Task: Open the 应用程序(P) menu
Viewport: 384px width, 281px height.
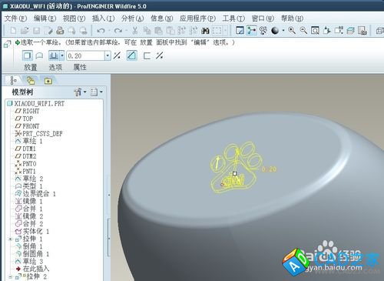Action: pyautogui.click(x=197, y=18)
